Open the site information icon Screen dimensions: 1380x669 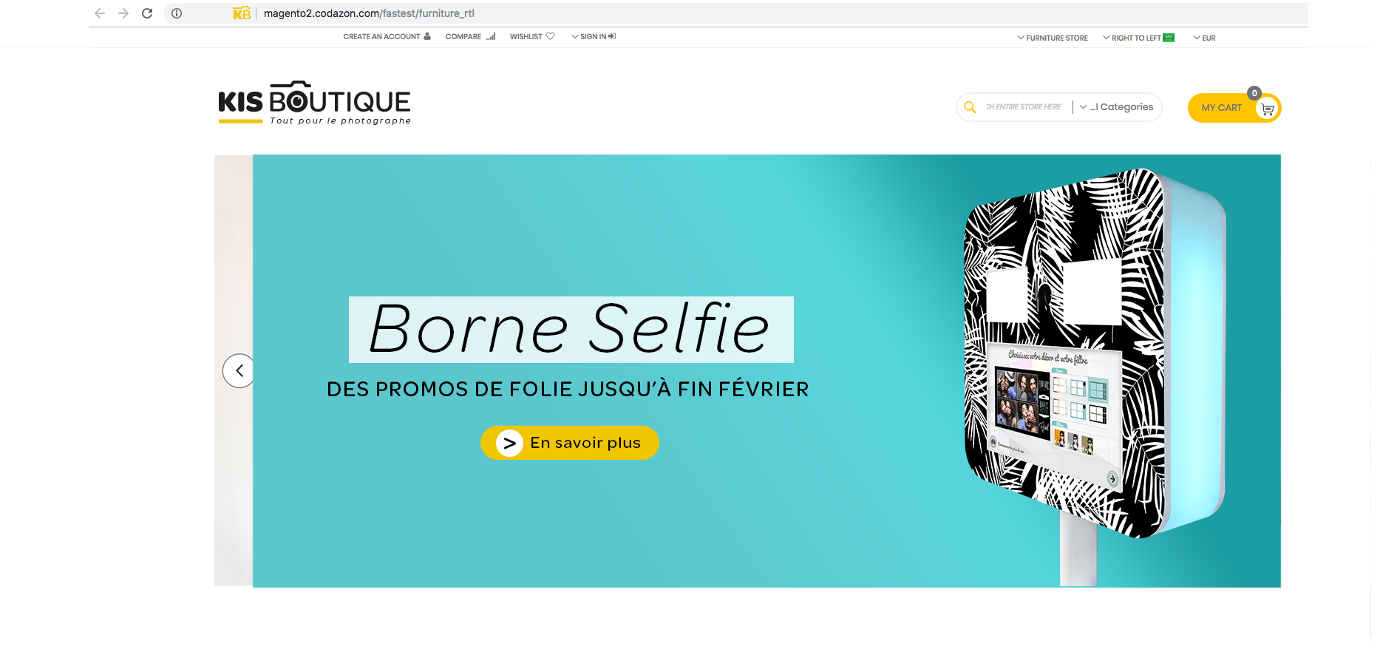pos(177,13)
